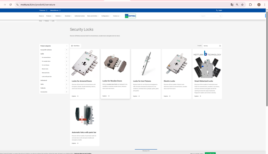Open the Configurators navigation menu
This screenshot has height=154, width=268.
coord(105,16)
